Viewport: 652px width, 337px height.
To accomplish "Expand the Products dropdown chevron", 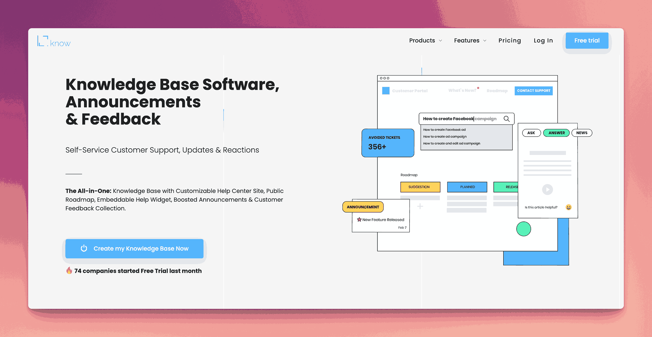I will 440,41.
